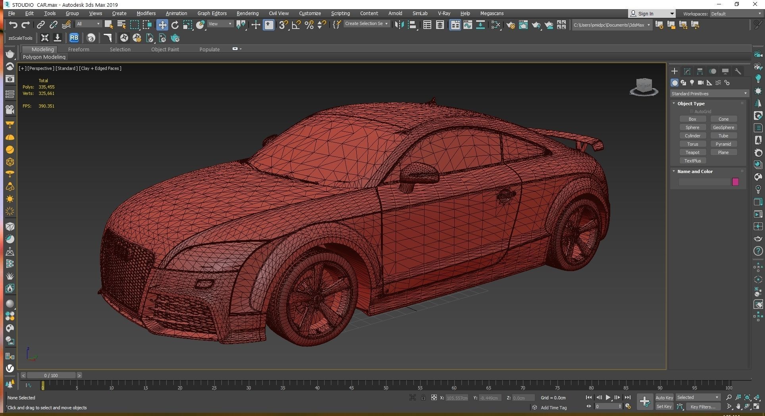765x416 pixels.
Task: Click the time slider 0 / 100 handle
Action: click(x=51, y=376)
